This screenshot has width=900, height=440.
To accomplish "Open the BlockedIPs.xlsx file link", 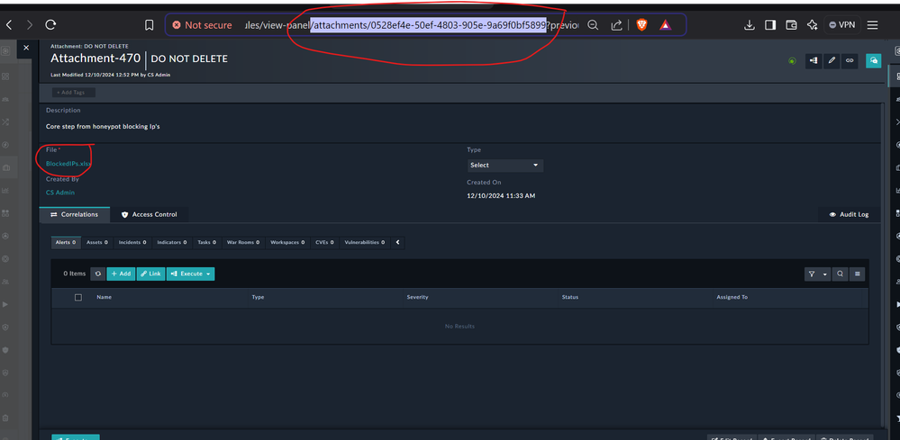I will [68, 164].
